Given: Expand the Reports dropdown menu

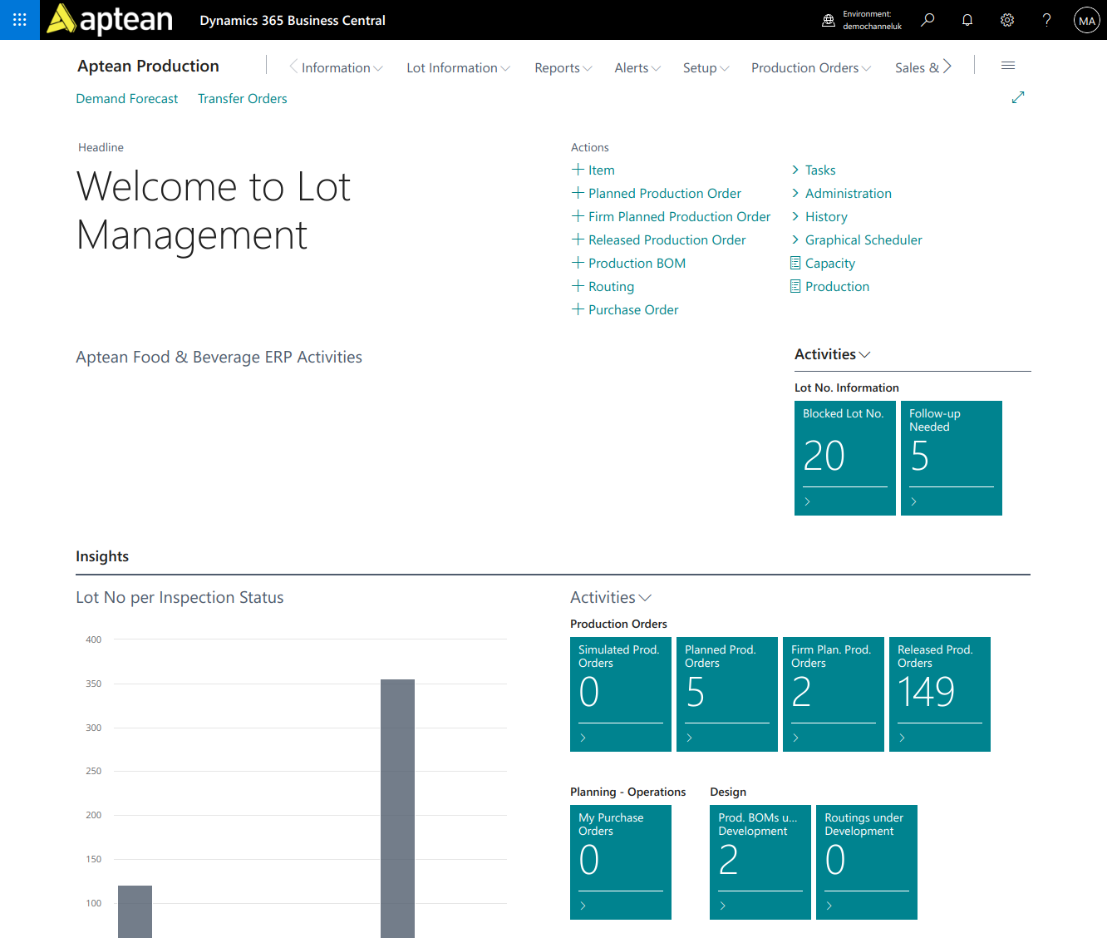Looking at the screenshot, I should (563, 68).
